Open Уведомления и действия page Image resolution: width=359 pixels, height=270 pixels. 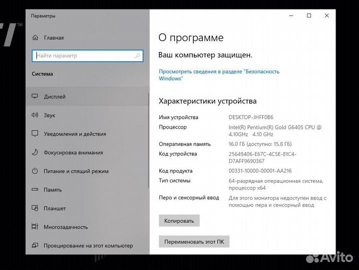coord(87,133)
